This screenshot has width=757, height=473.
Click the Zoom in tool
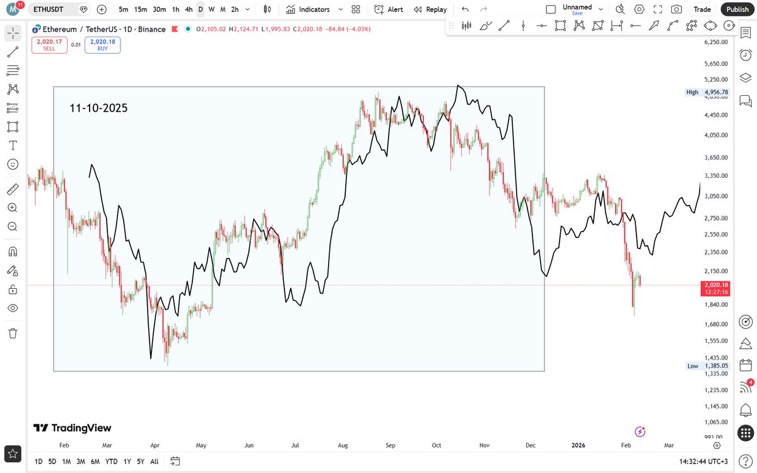[13, 207]
